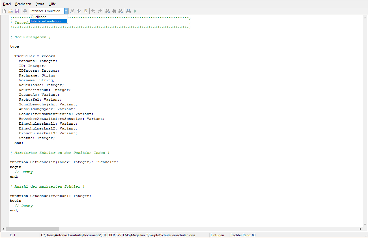Click the 'IDIntern: Integer;' line
Screen dimensions: 368x238
click(39, 71)
